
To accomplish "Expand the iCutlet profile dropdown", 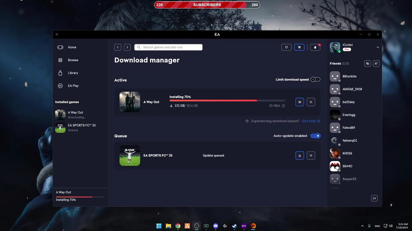I will click(378, 47).
